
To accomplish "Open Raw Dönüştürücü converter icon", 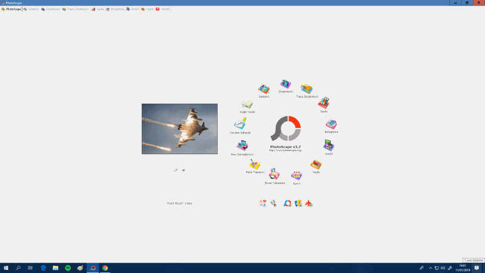I will [242, 146].
